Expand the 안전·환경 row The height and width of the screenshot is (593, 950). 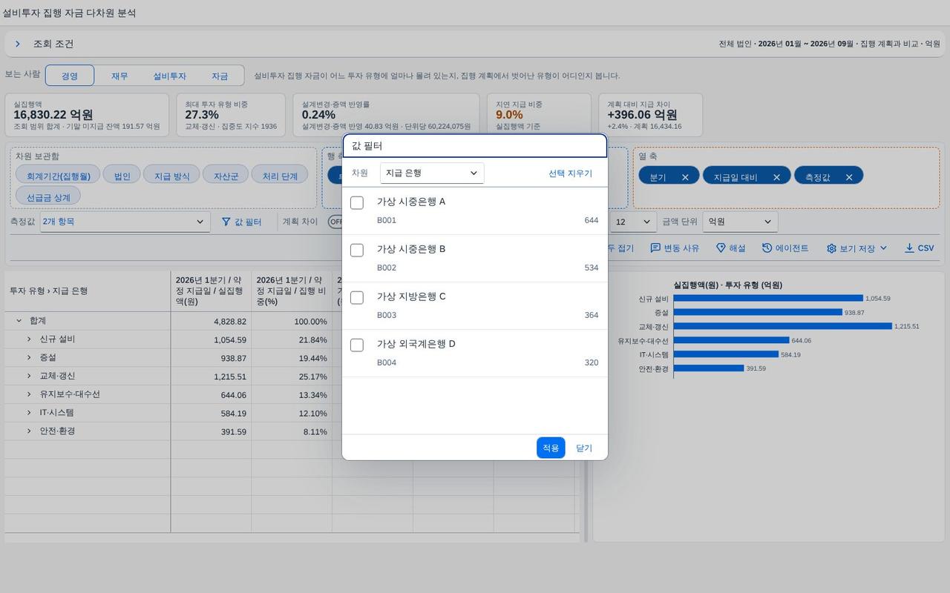coord(29,431)
